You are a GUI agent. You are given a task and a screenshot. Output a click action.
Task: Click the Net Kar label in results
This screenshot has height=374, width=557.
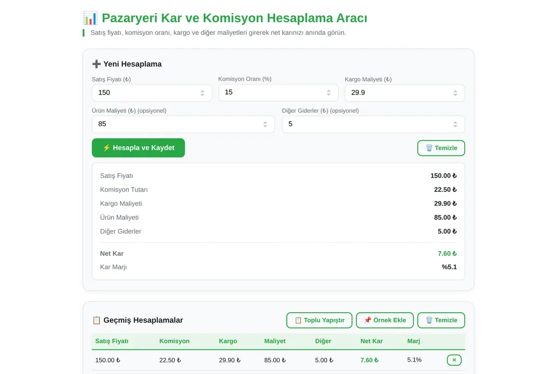pos(112,254)
